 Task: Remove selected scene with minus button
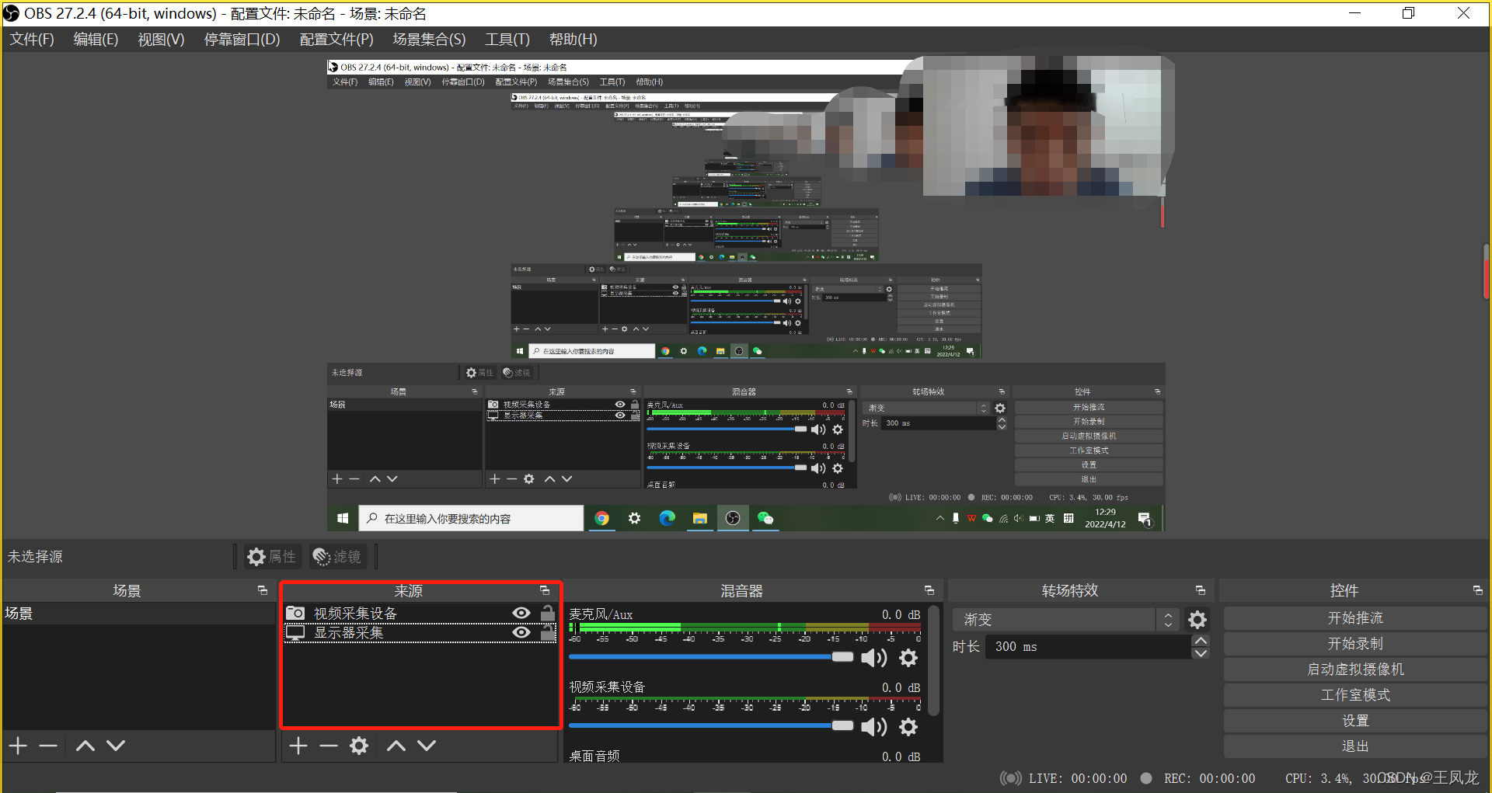point(48,746)
